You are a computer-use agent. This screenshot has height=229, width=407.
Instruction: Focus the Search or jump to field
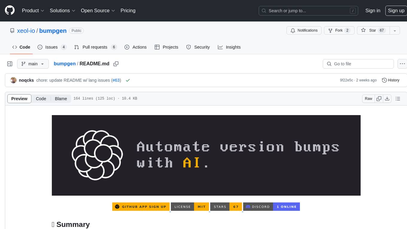tap(309, 11)
